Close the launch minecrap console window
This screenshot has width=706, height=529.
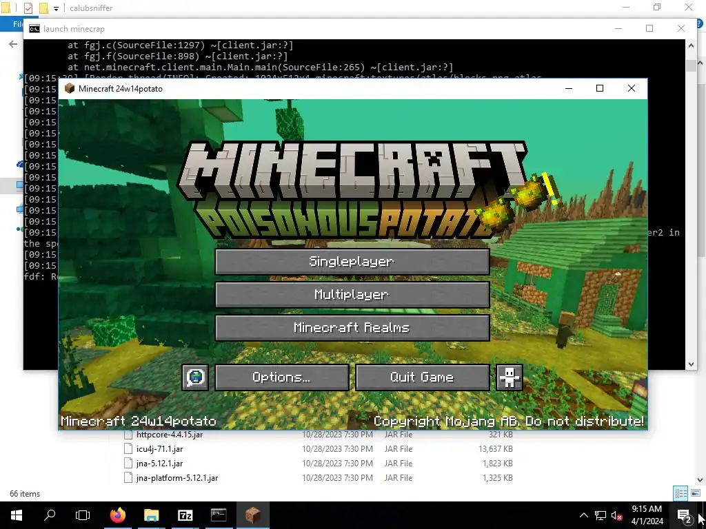tap(680, 28)
